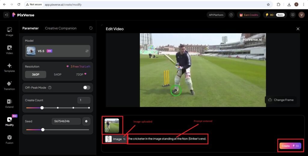The image size is (308, 156).
Task: Switch to the Creative Companion tab
Action: pos(60,28)
